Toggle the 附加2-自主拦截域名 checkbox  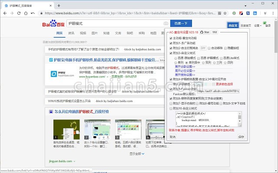pos(171,48)
